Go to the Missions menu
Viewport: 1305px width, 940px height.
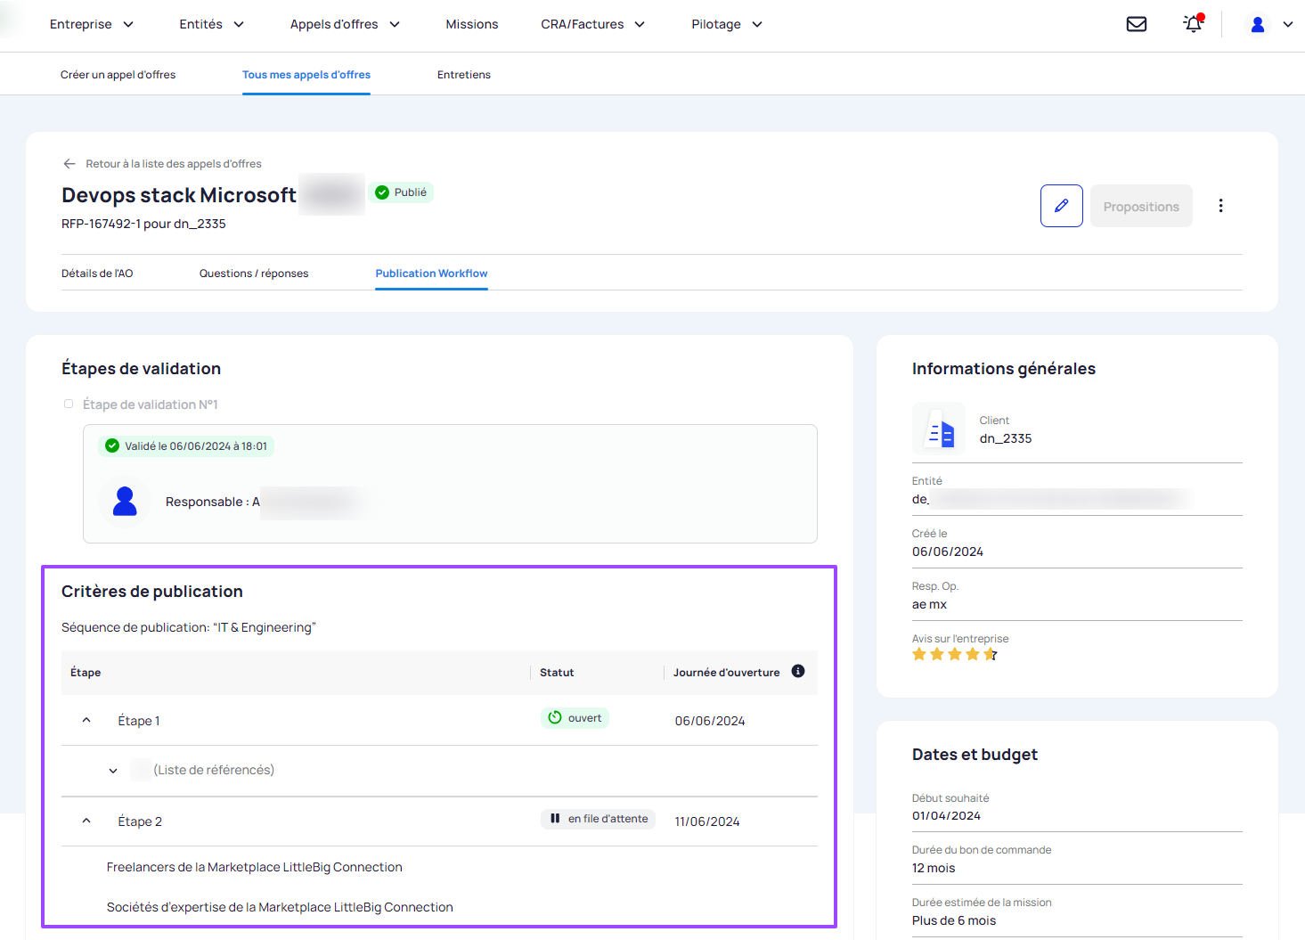[x=472, y=24]
